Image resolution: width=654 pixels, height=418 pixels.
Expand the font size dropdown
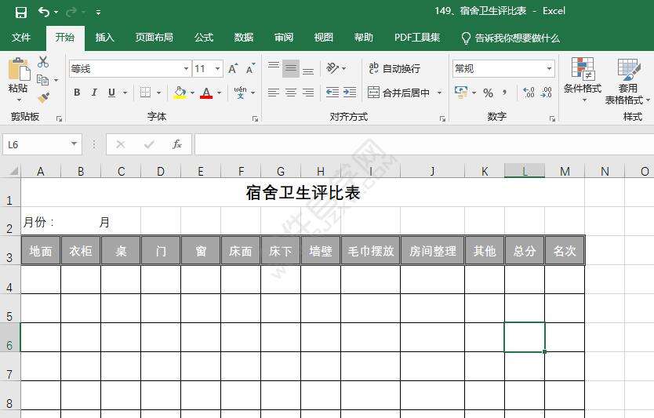pos(217,69)
